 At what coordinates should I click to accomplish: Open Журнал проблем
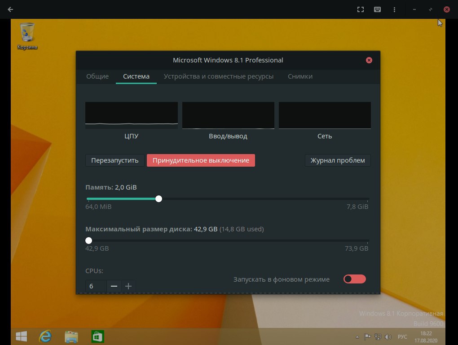point(338,160)
